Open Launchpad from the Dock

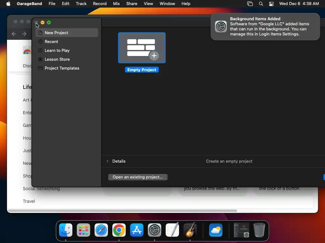[x=83, y=230]
